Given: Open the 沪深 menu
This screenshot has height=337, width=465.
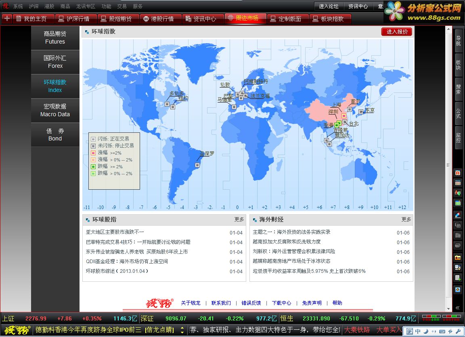Looking at the screenshot, I should click(34, 6).
